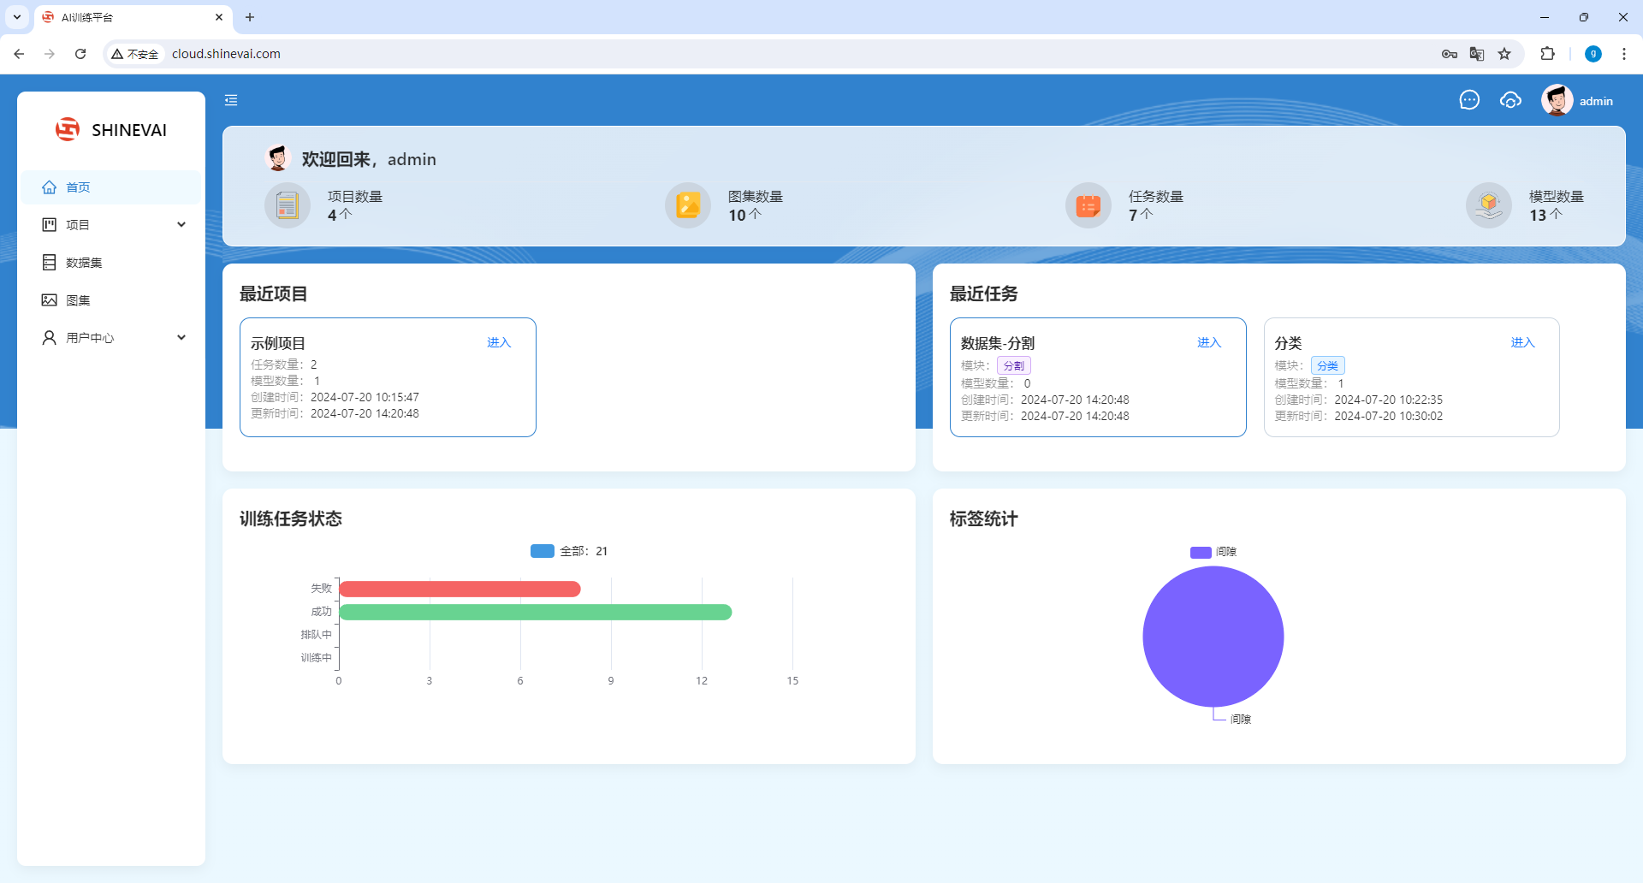This screenshot has height=883, width=1643.
Task: Open the tab search dropdown arrow
Action: coord(16,17)
